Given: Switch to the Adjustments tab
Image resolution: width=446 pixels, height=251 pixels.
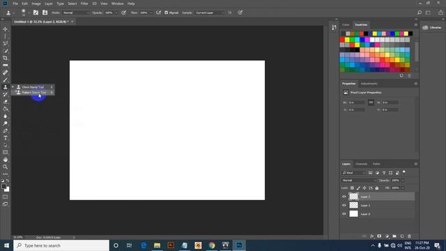Looking at the screenshot, I should pos(369,84).
